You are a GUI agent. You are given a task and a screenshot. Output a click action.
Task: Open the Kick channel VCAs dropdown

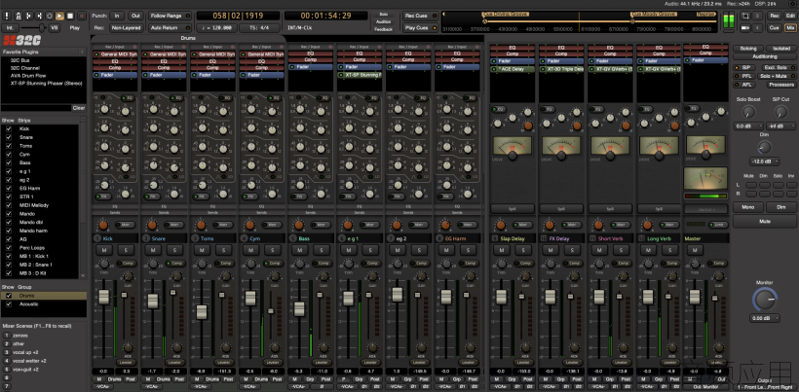(103, 386)
